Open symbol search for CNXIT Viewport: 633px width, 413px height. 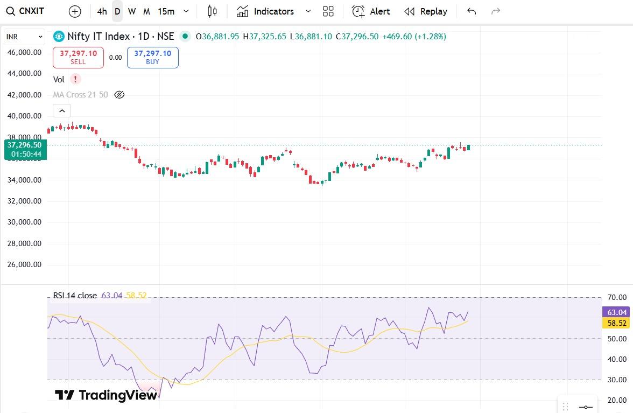pos(25,11)
